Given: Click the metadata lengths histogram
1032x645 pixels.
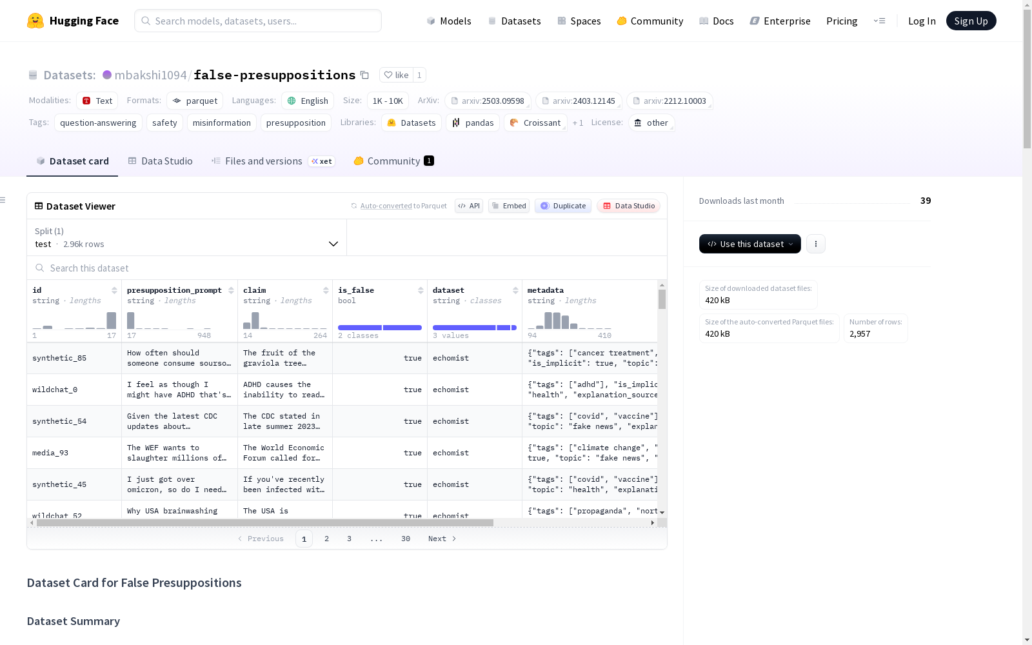Looking at the screenshot, I should (570, 321).
